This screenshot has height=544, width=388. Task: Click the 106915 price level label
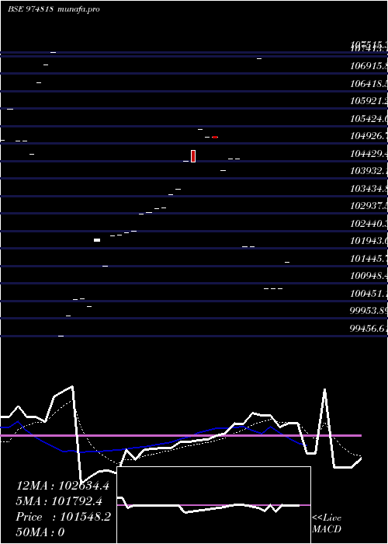(x=369, y=66)
